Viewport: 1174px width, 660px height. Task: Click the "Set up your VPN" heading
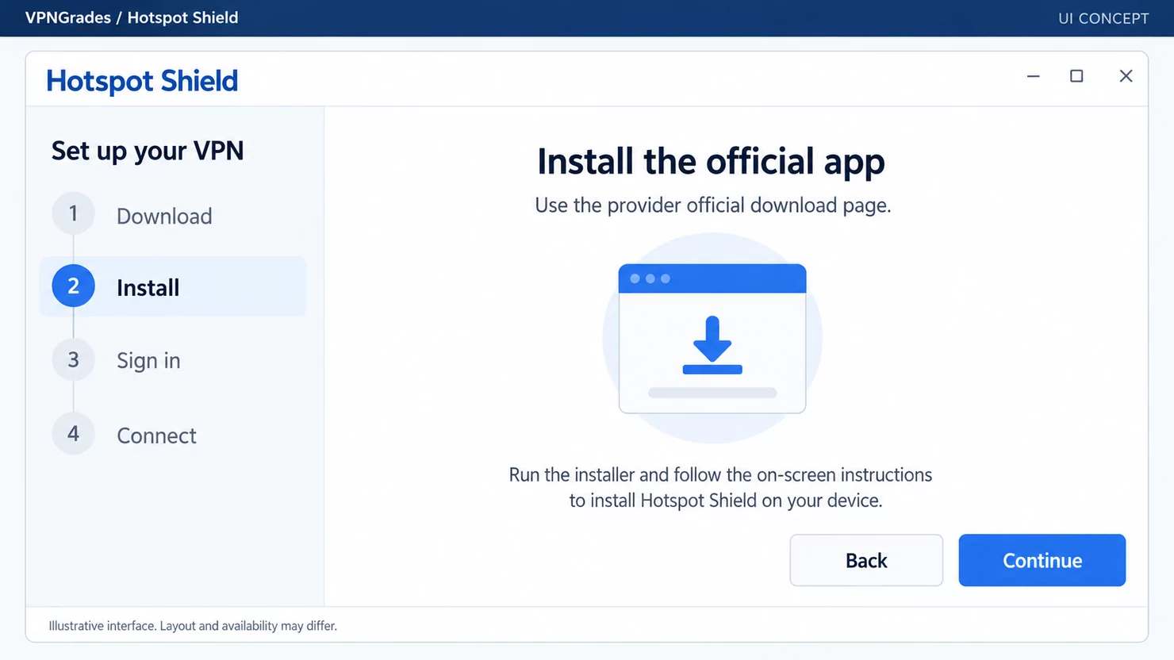(148, 151)
